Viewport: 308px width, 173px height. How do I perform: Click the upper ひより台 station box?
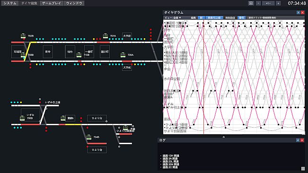pos(97,118)
